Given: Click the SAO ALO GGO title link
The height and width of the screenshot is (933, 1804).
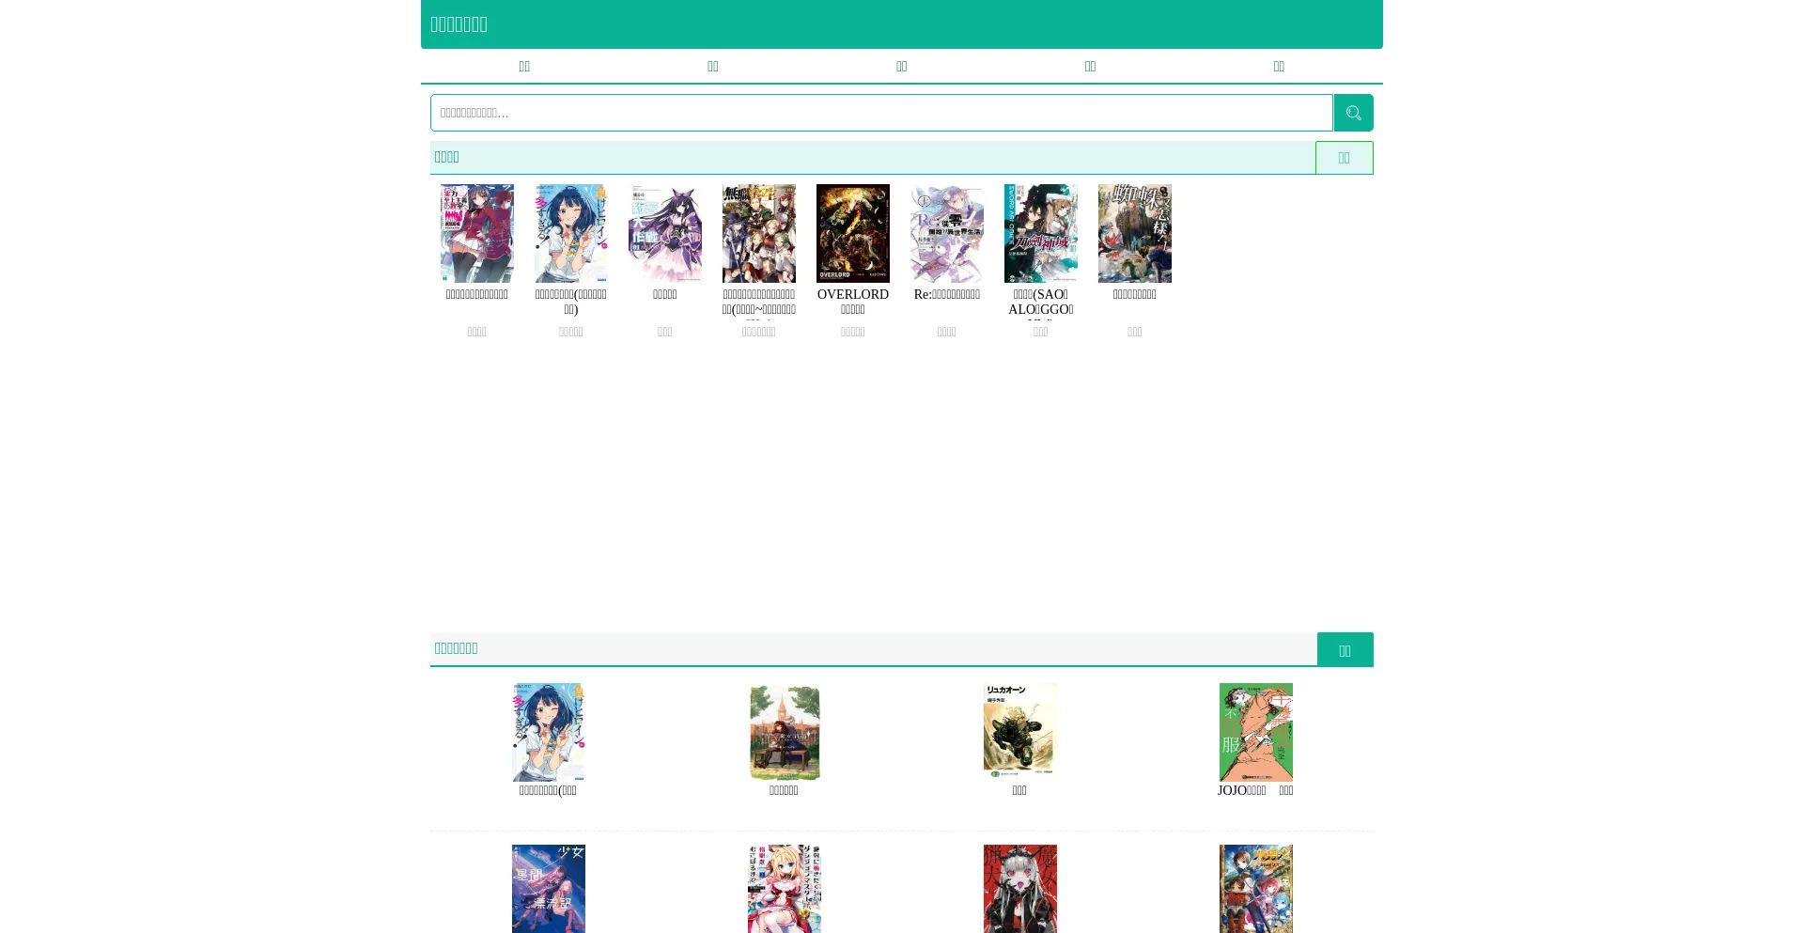Looking at the screenshot, I should (1040, 303).
